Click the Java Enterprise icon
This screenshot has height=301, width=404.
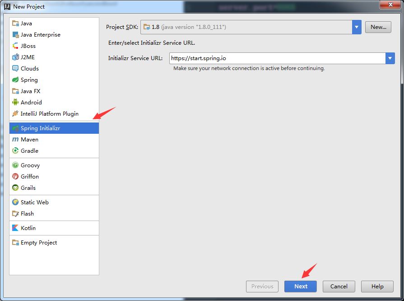pyautogui.click(x=15, y=34)
